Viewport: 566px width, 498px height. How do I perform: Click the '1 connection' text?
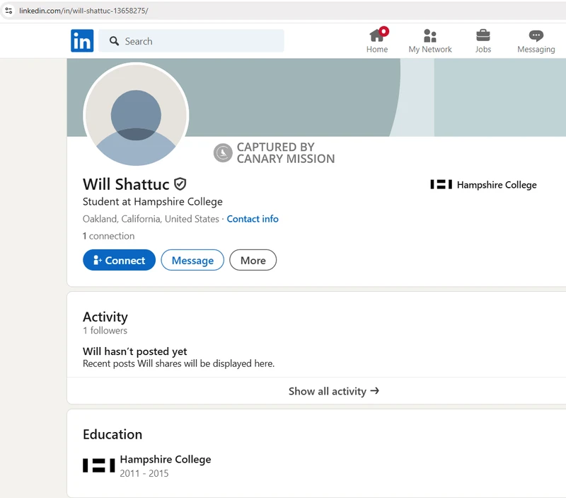pos(109,236)
